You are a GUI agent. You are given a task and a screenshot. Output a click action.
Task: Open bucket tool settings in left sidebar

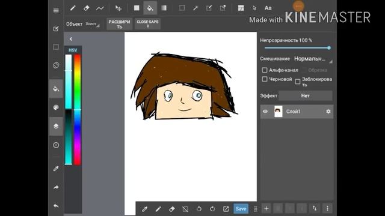coord(56,89)
